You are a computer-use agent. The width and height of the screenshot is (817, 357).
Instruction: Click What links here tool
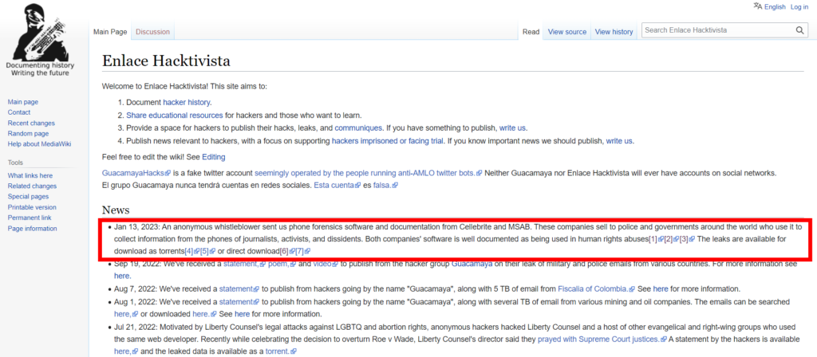click(x=30, y=175)
